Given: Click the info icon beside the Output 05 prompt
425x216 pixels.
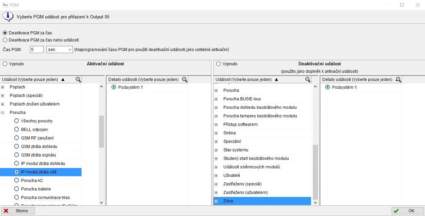Looking at the screenshot, I should (8, 16).
